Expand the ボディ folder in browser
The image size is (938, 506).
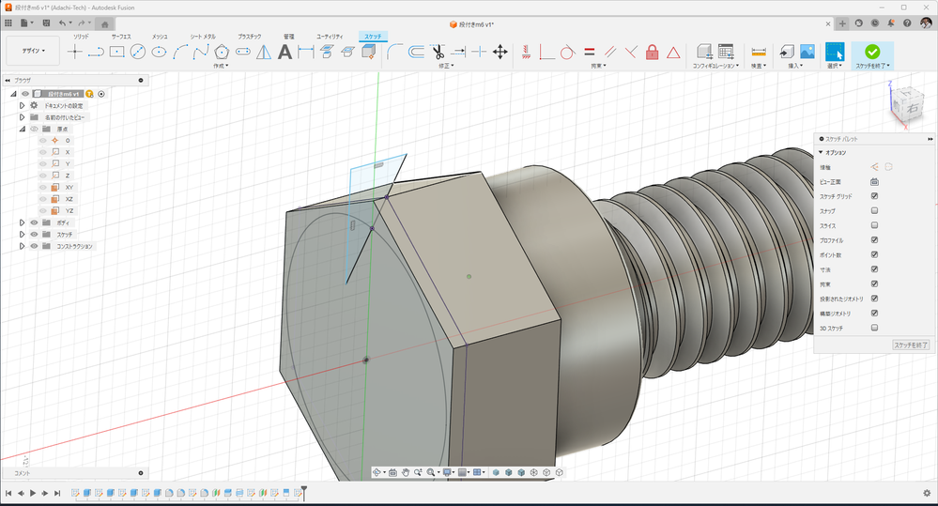[x=23, y=222]
